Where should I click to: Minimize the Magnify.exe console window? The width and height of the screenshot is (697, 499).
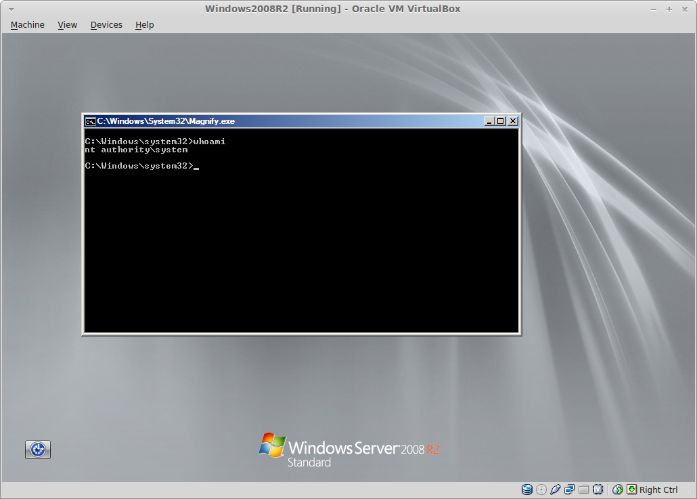489,121
